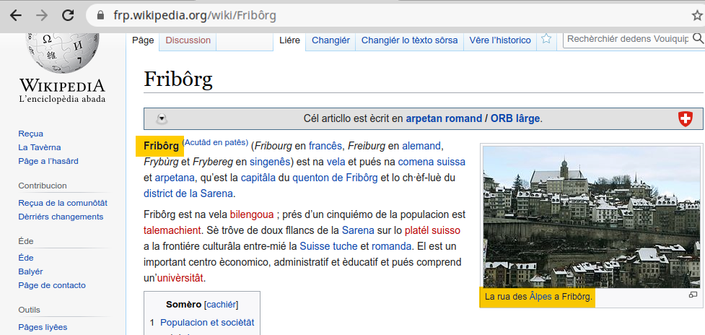705x335 pixels.
Task: Expand the dialect notice arrow button
Action: point(162,119)
